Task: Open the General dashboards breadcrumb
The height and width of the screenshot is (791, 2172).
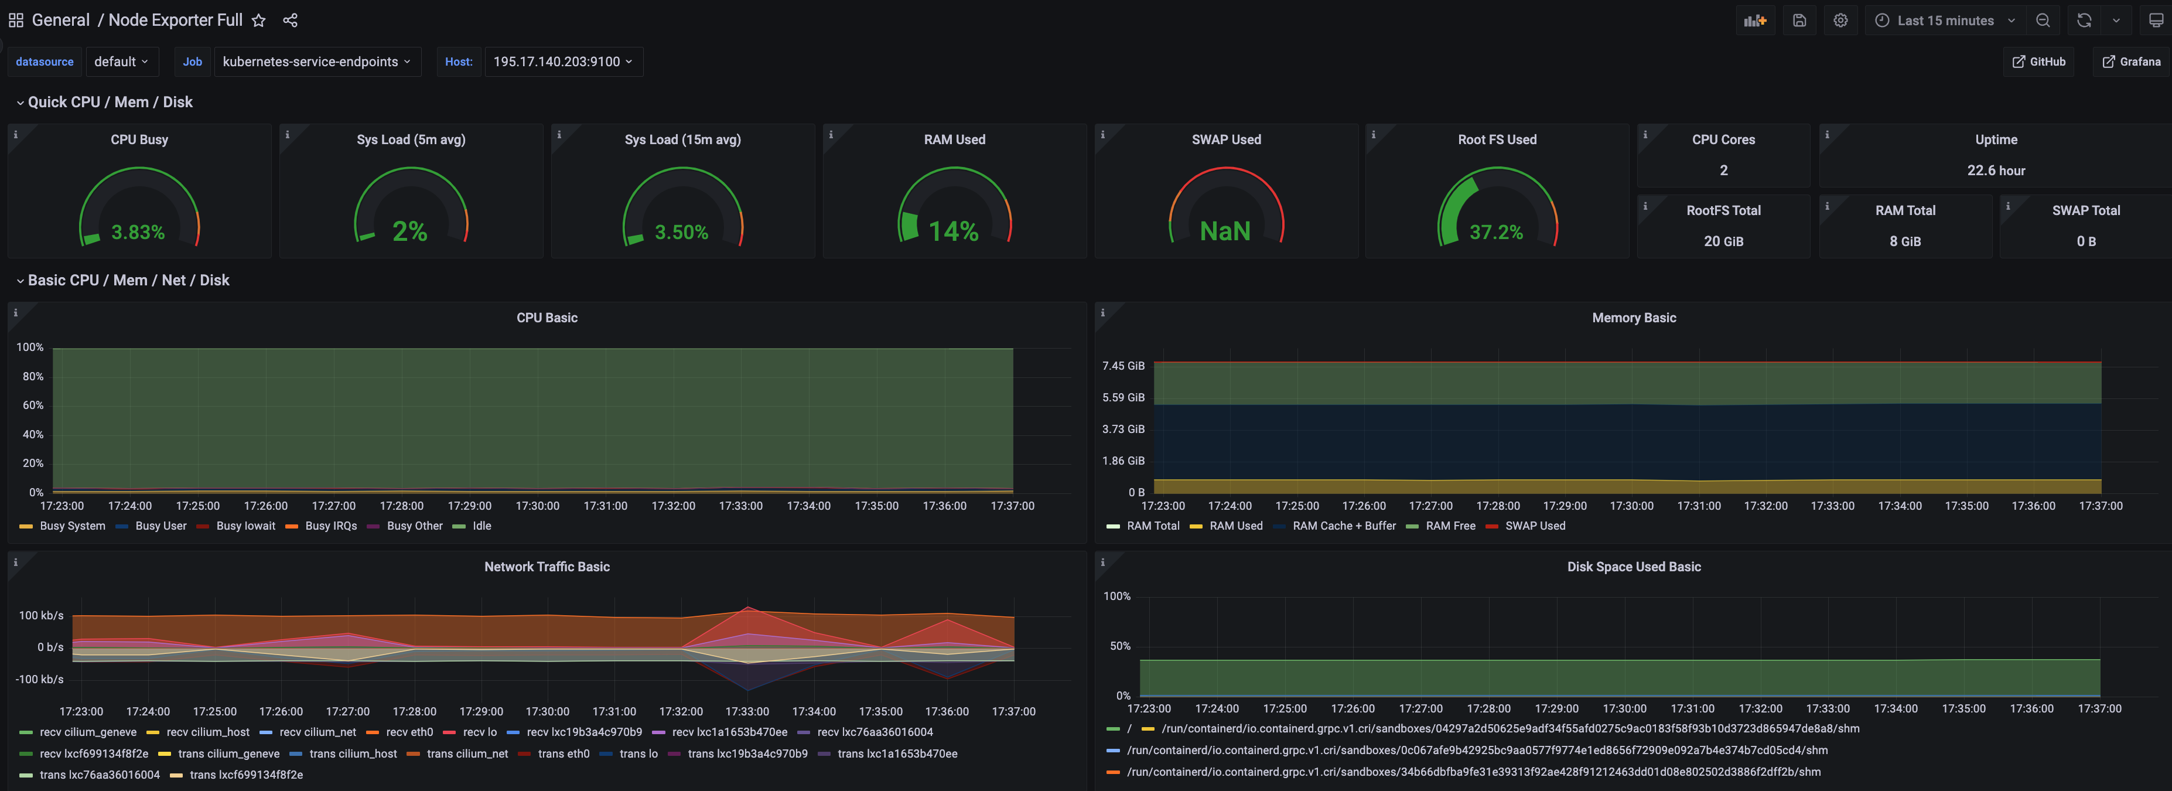Action: tap(61, 19)
